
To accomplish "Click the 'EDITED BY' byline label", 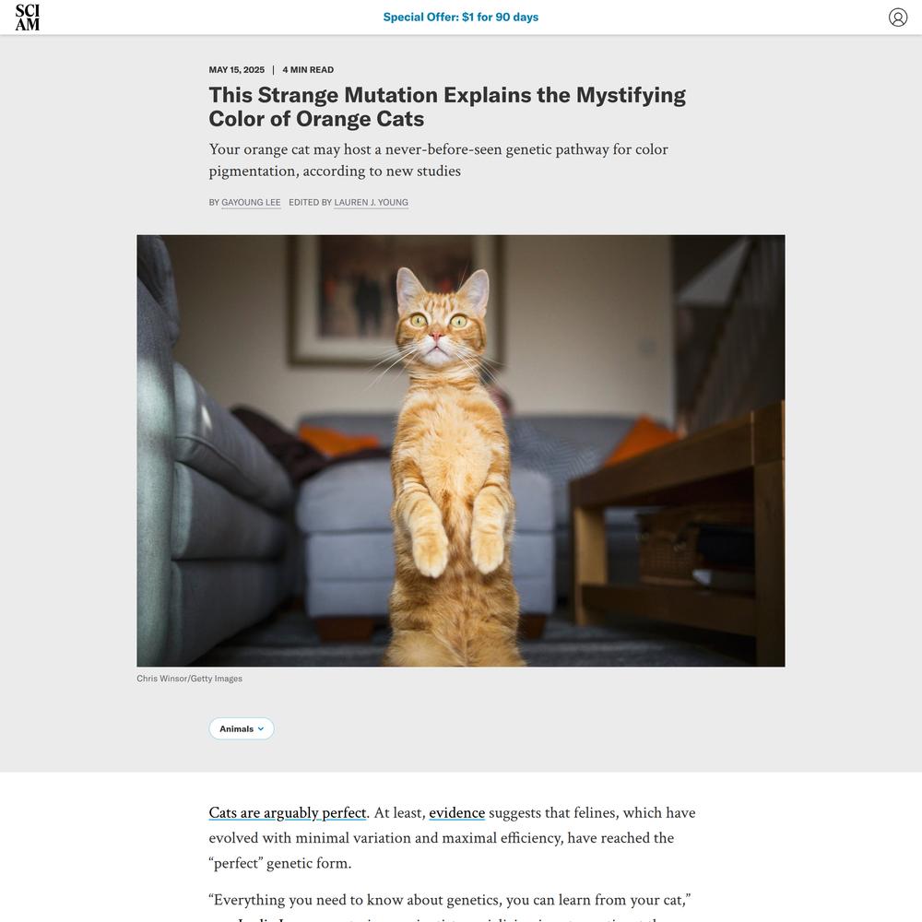I will (311, 202).
